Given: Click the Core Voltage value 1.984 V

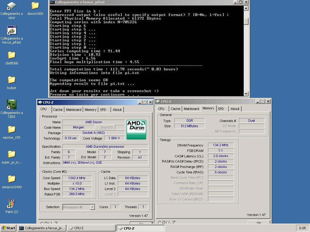Looking at the screenshot, I should click(114, 138).
